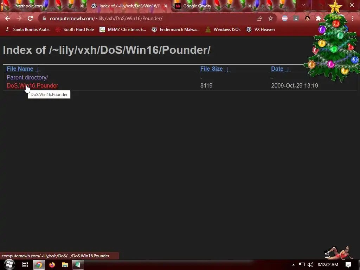
Task: Click the address bar URL
Action: (x=106, y=18)
